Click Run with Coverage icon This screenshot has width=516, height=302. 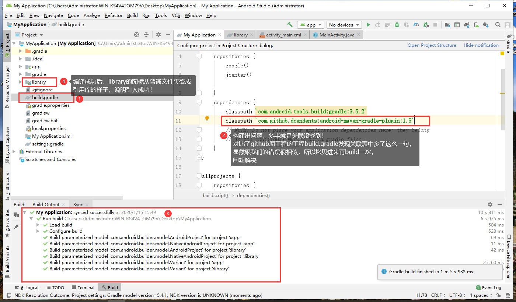[407, 25]
